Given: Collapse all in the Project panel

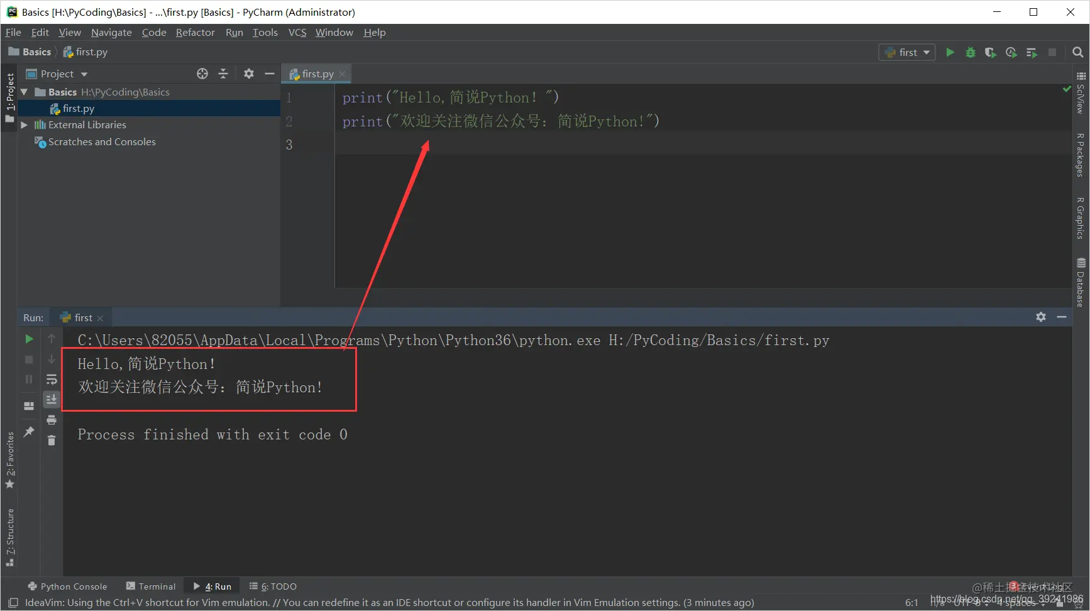Looking at the screenshot, I should click(223, 74).
